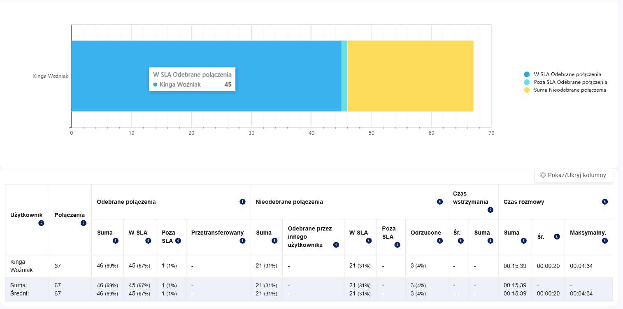Click the yellow Nieodebrane bar segment
The image size is (623, 309).
pyautogui.click(x=411, y=76)
